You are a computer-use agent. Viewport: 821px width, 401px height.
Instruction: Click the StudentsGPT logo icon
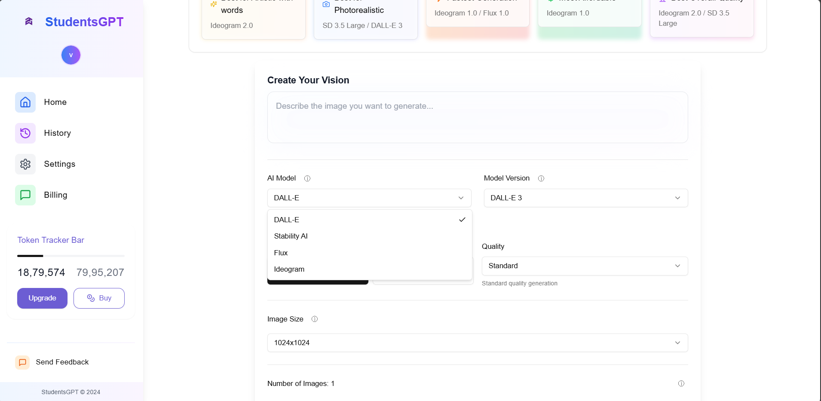[x=29, y=21]
